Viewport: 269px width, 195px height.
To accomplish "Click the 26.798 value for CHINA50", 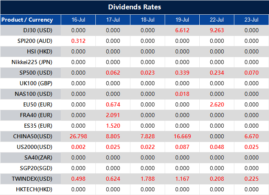I will [78, 136].
